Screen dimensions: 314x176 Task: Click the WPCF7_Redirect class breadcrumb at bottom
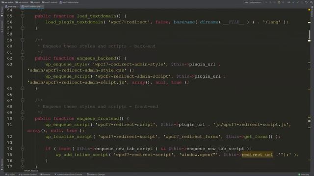[x=31, y=171]
